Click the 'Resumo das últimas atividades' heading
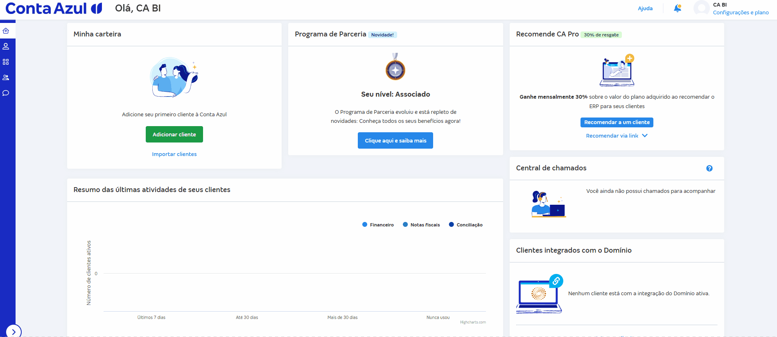This screenshot has height=337, width=777. 152,190
